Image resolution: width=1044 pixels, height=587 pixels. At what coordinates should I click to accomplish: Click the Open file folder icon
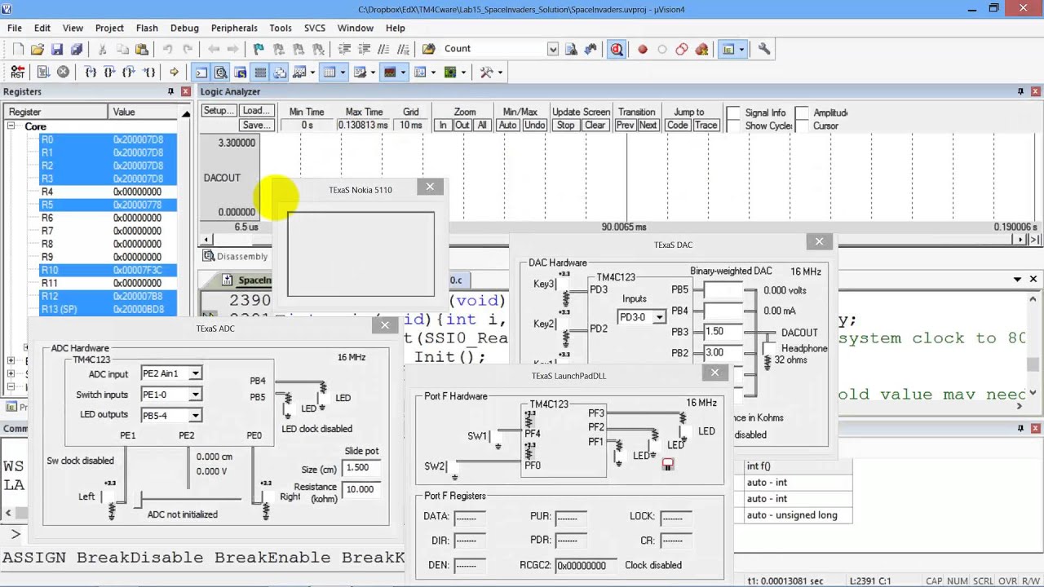tap(38, 49)
